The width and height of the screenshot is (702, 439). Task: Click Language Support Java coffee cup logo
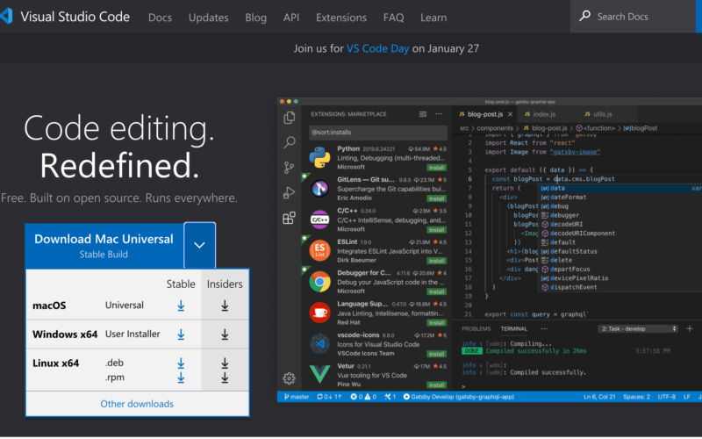(x=319, y=313)
